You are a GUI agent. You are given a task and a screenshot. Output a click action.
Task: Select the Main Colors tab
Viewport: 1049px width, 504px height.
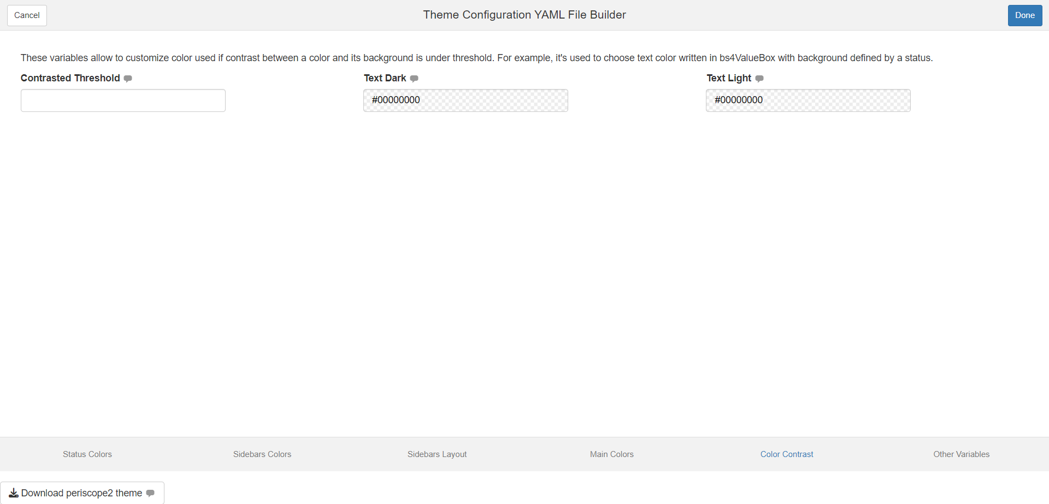pyautogui.click(x=612, y=454)
